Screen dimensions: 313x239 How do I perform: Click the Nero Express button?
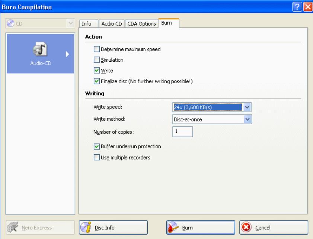[40, 227]
